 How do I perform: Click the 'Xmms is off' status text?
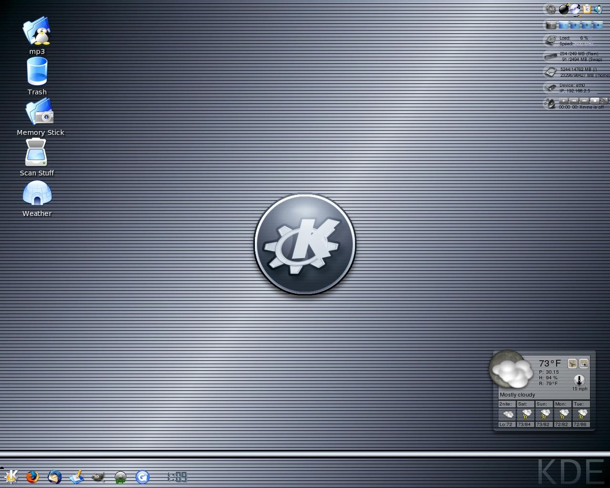point(590,107)
